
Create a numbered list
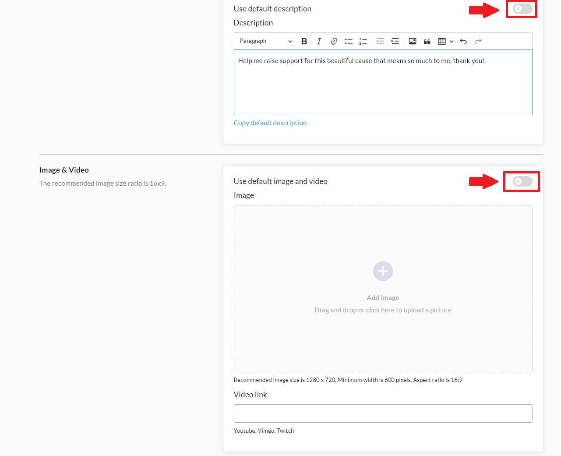[363, 41]
